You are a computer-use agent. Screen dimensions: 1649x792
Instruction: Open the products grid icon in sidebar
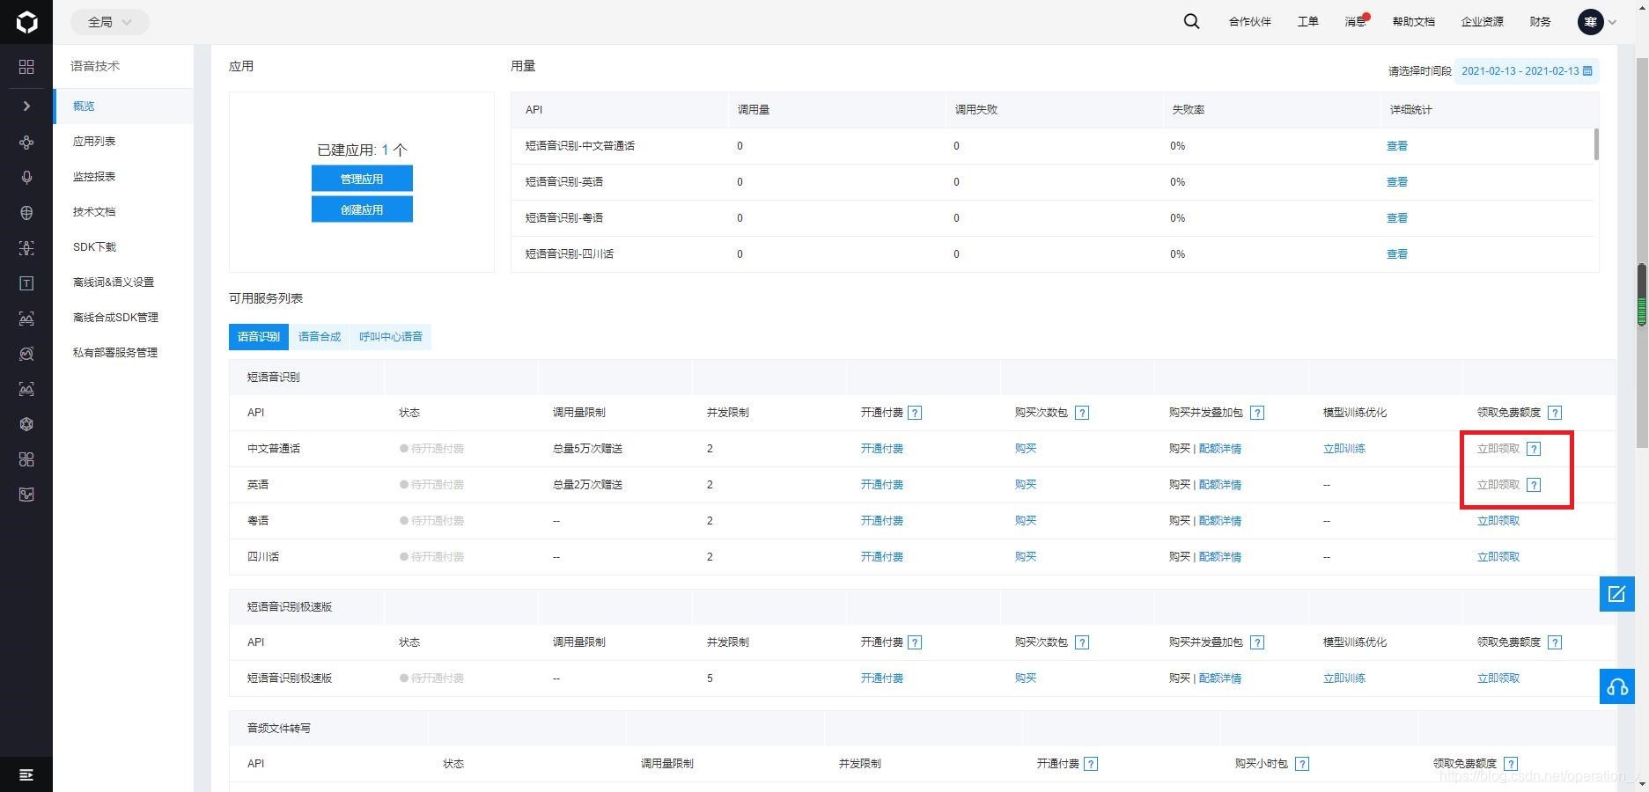(x=26, y=67)
